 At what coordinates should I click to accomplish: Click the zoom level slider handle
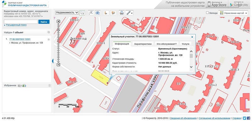coord(59,30)
